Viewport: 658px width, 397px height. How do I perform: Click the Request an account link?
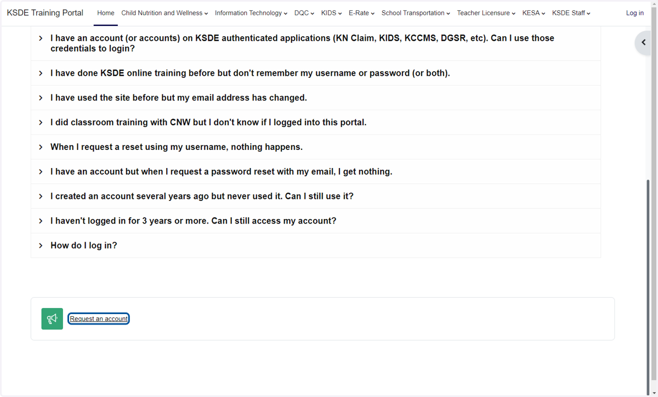(x=99, y=318)
